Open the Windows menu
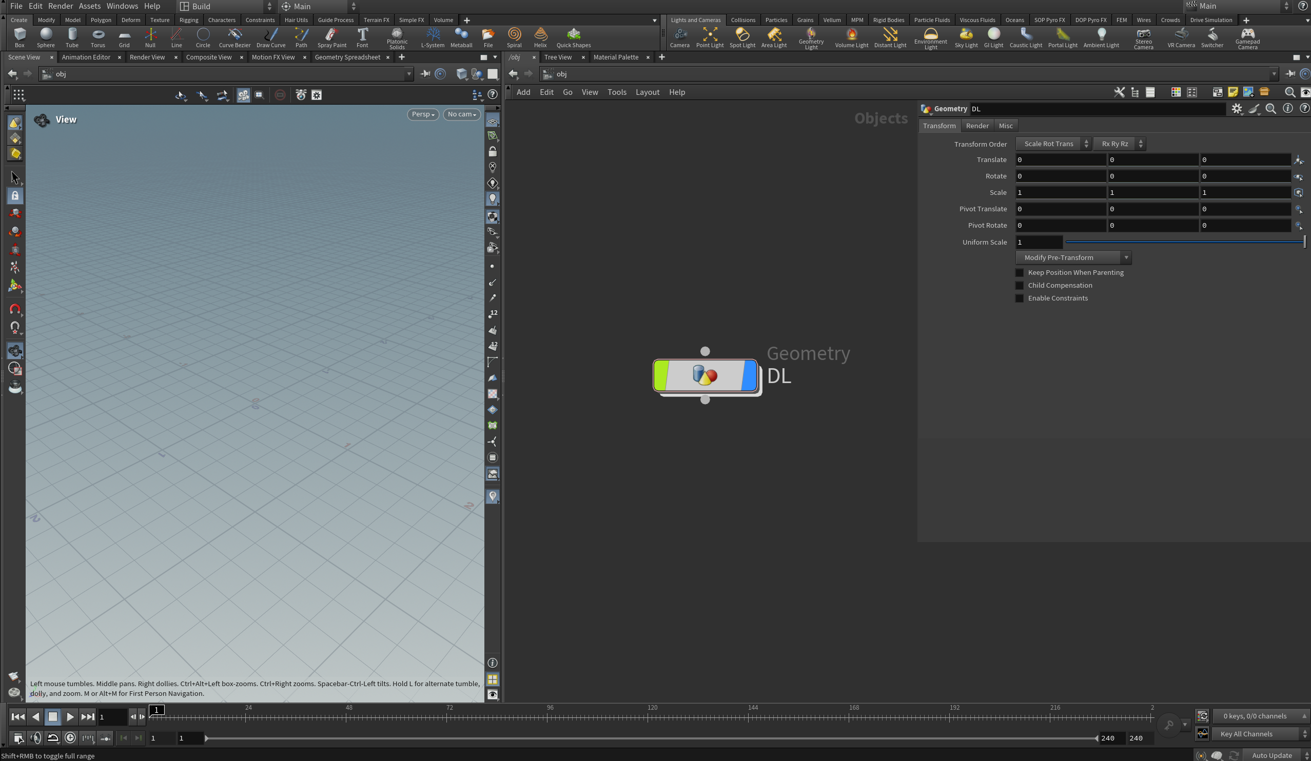The height and width of the screenshot is (761, 1311). [x=122, y=6]
